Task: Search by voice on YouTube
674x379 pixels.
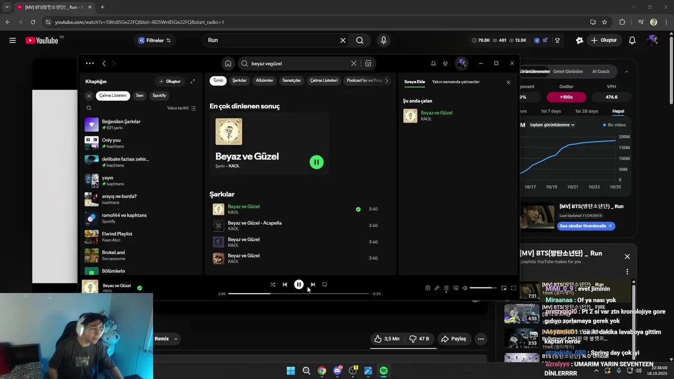Action: (383, 40)
